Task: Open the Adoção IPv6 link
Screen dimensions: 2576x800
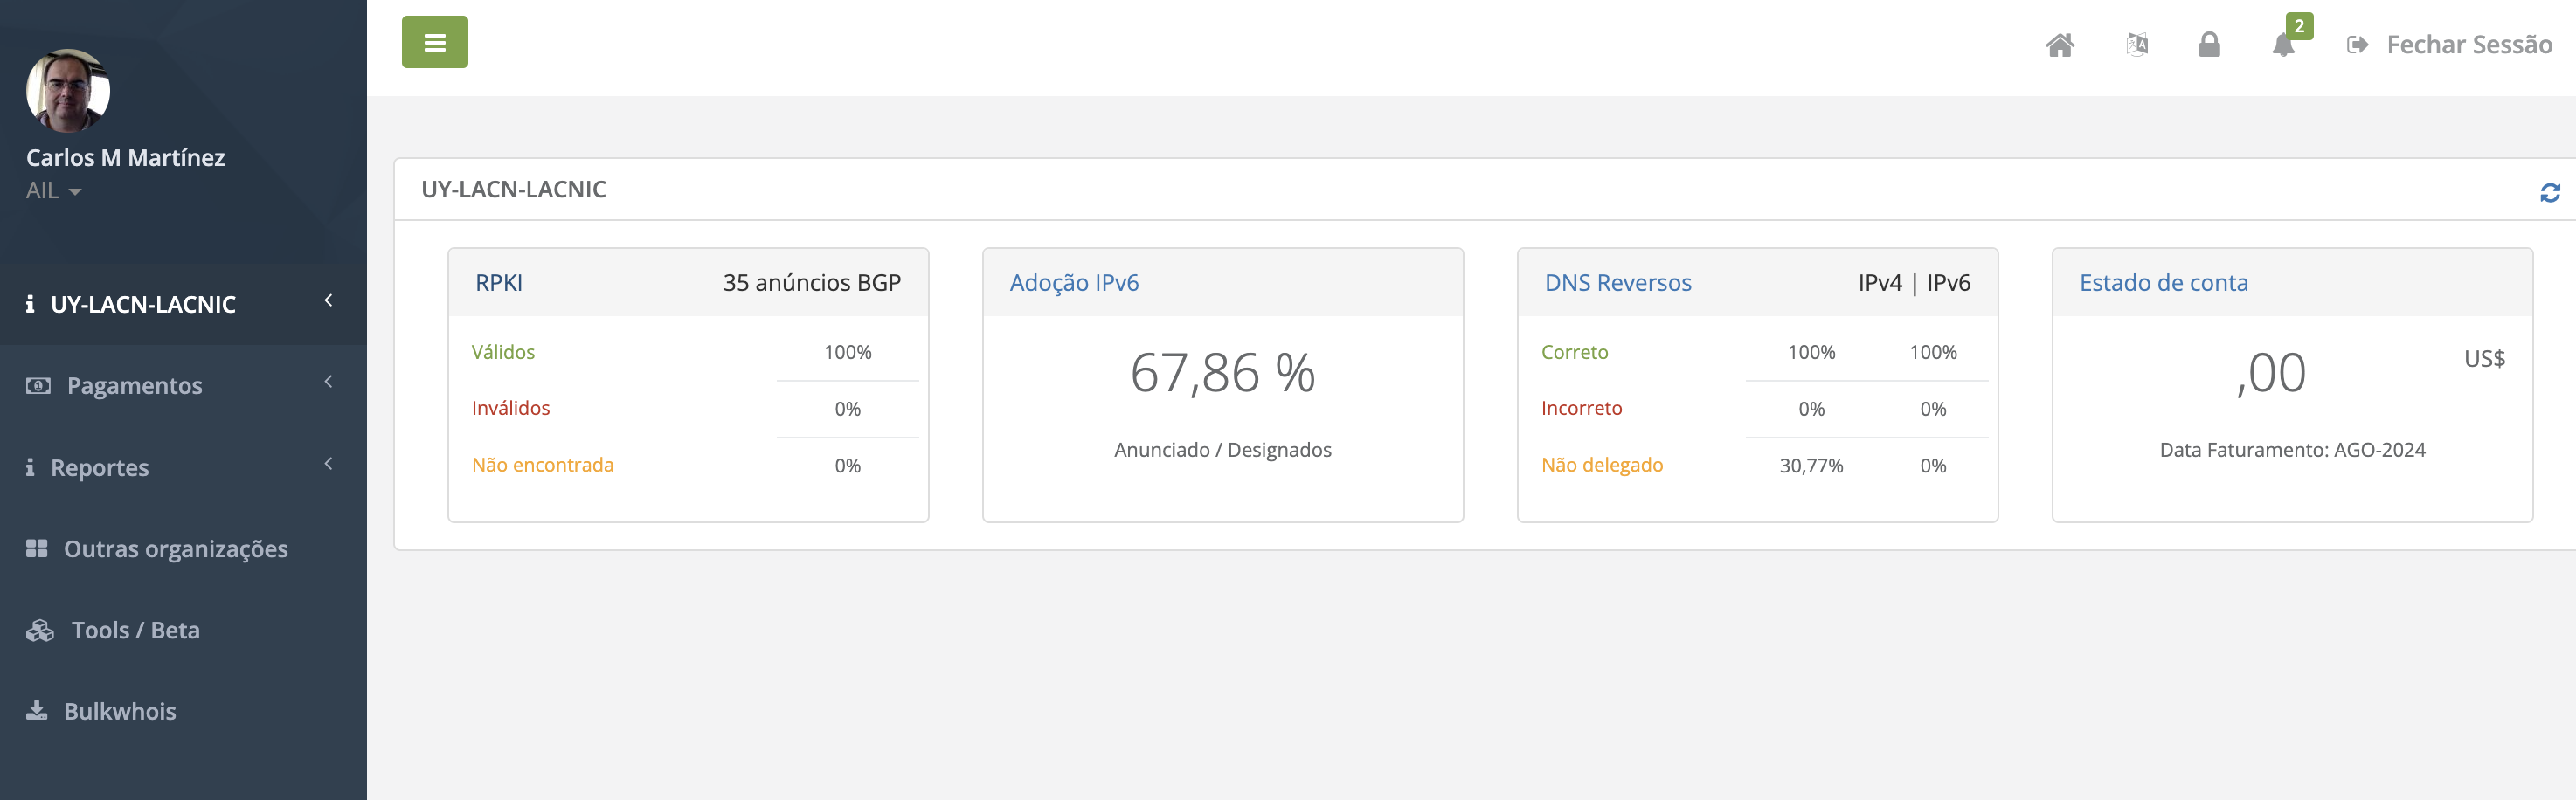Action: pyautogui.click(x=1074, y=283)
